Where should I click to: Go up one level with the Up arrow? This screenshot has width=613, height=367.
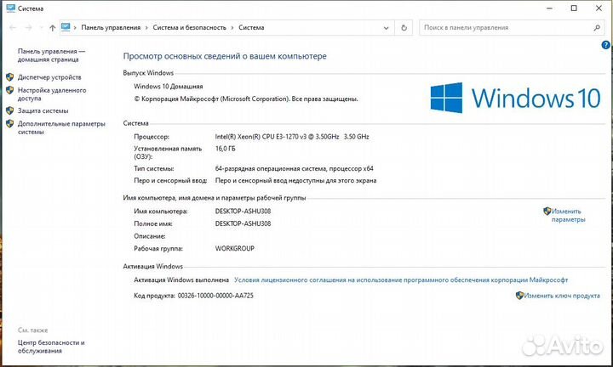point(53,28)
